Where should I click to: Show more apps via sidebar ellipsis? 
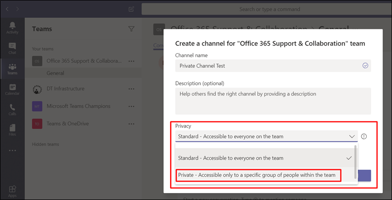click(x=12, y=150)
